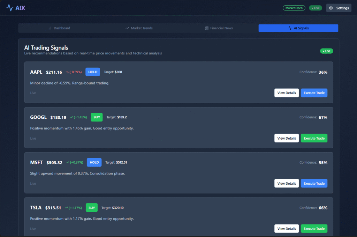Click the Market Open status badge

(294, 8)
